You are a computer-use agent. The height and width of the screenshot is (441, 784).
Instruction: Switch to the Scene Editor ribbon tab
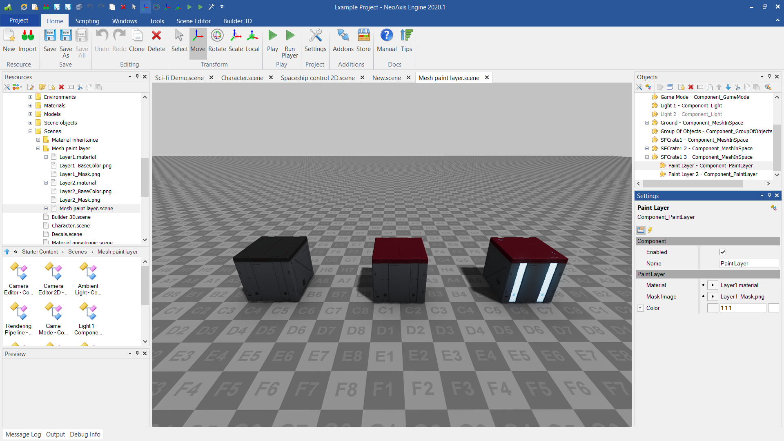click(194, 21)
